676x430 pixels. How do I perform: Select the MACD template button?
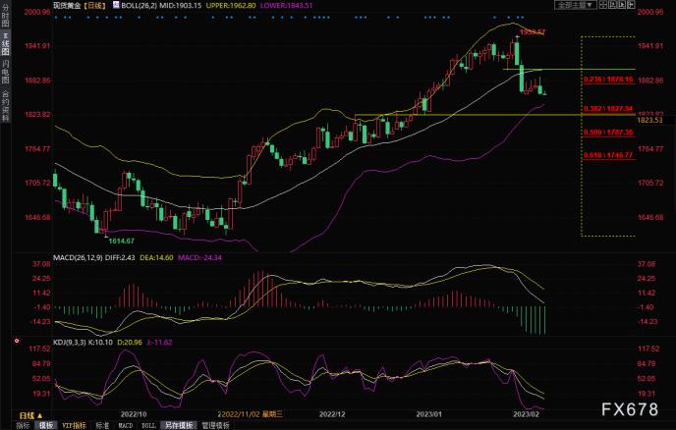coord(126,425)
